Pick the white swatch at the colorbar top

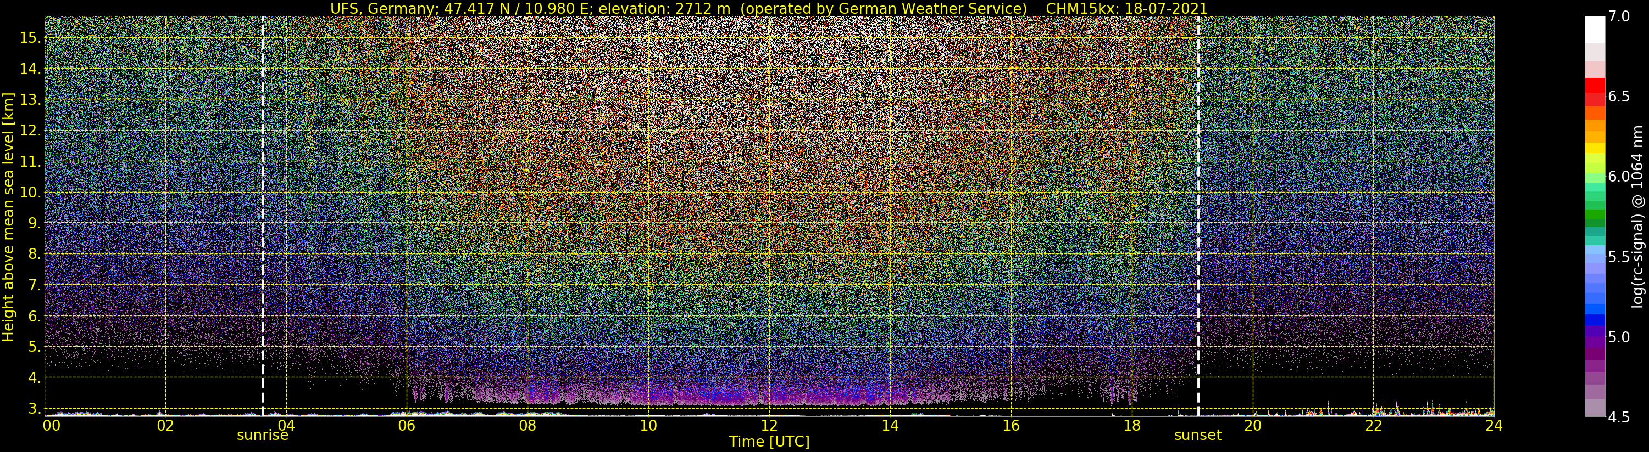(1595, 29)
